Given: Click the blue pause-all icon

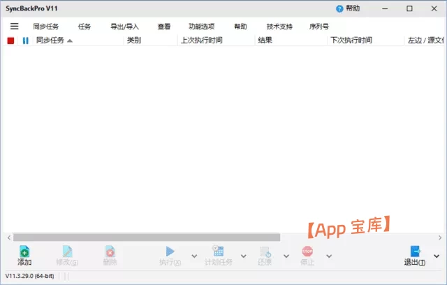Looking at the screenshot, I should (25, 41).
